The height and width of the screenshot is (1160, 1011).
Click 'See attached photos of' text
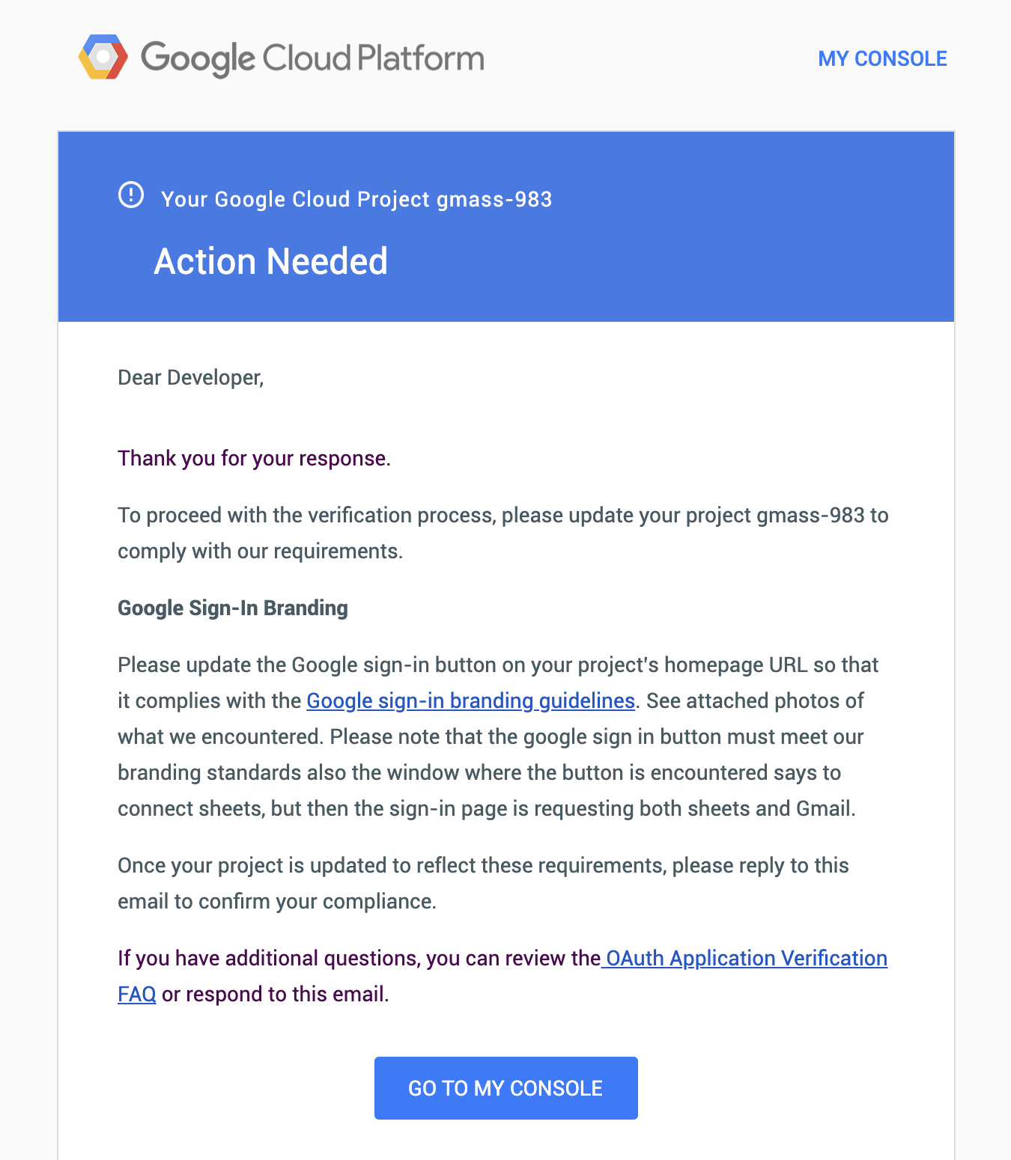(x=755, y=700)
